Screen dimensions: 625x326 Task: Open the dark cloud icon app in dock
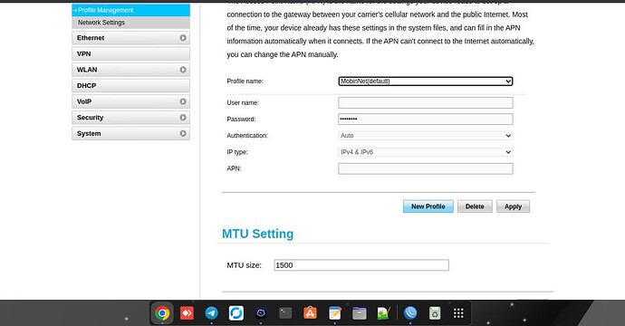pyautogui.click(x=261, y=313)
